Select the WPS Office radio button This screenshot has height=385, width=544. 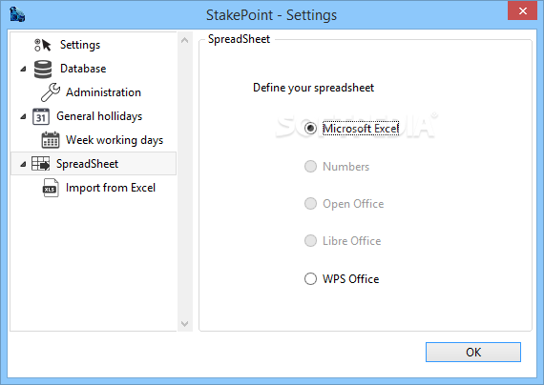[x=310, y=279]
